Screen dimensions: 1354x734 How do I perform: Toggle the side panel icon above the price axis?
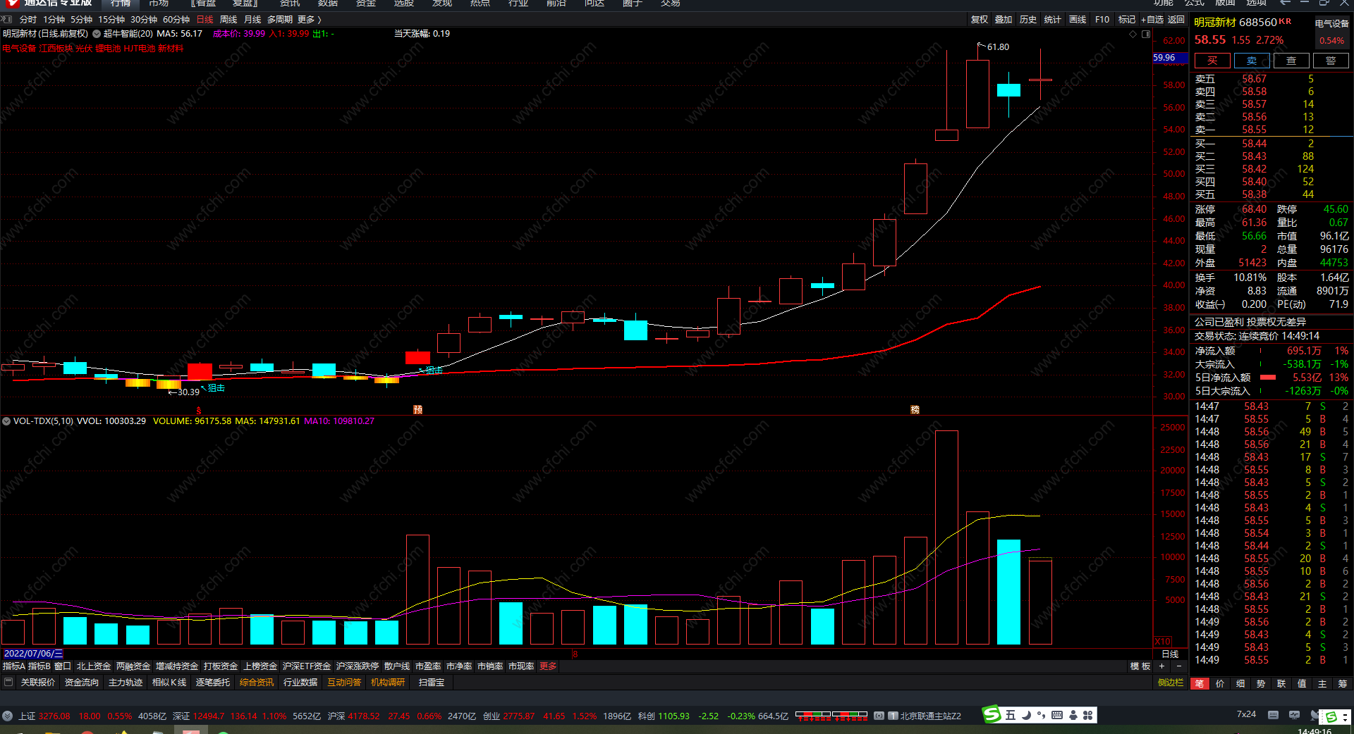point(1146,34)
